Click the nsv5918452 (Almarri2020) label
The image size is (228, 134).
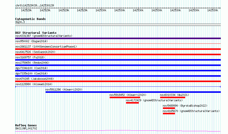click(128, 95)
